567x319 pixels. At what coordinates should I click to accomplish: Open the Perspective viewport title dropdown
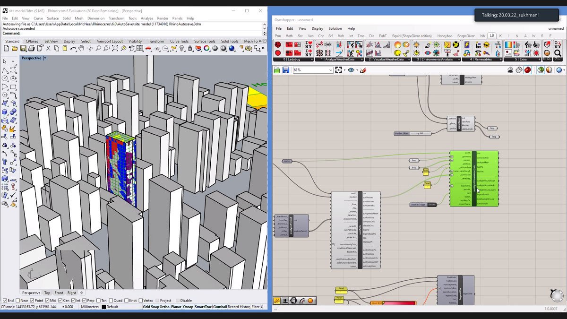(45, 58)
